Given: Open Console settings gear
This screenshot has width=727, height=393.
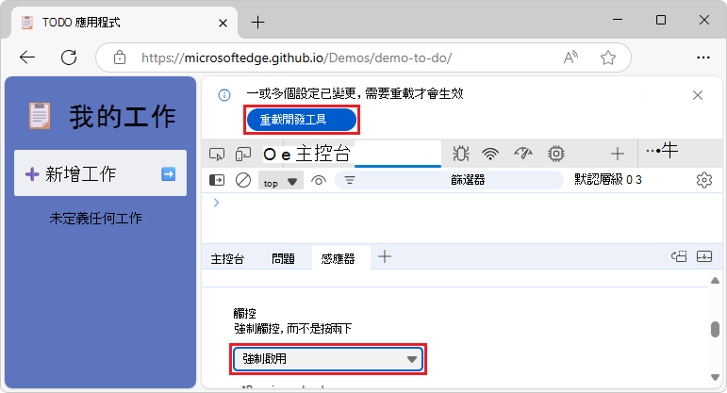Looking at the screenshot, I should 703,180.
